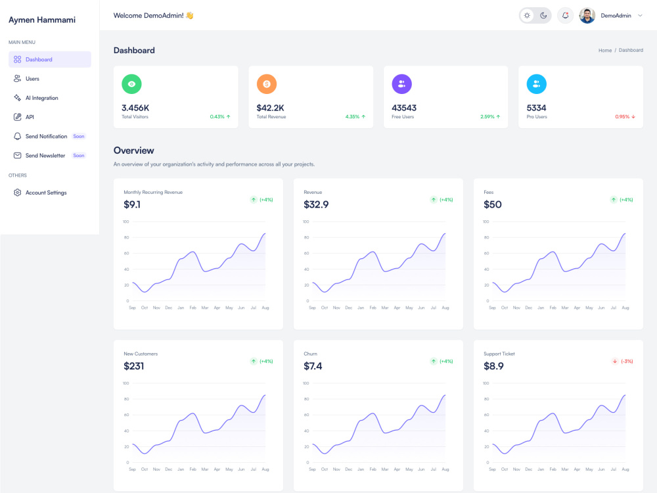Click red down arrow on Support Ticket card

(x=615, y=361)
